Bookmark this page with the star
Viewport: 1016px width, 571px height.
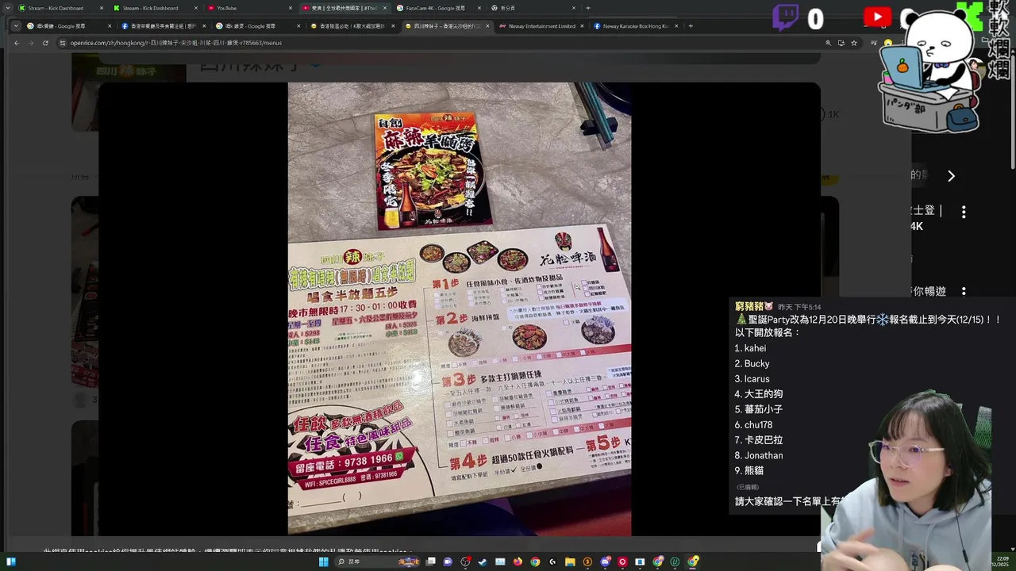[x=854, y=43]
